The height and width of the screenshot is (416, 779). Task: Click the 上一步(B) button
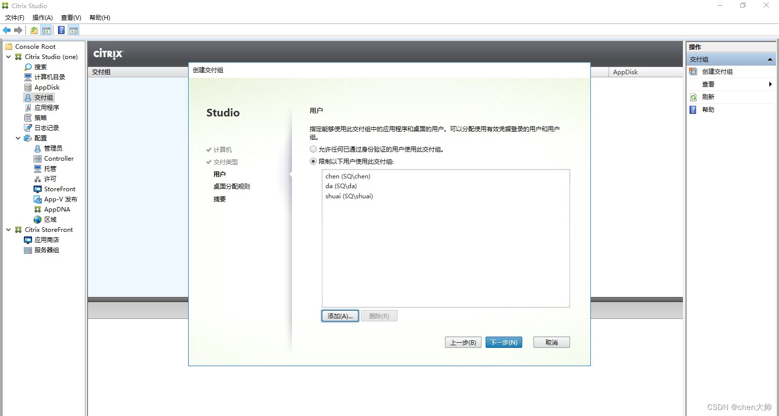pos(463,342)
